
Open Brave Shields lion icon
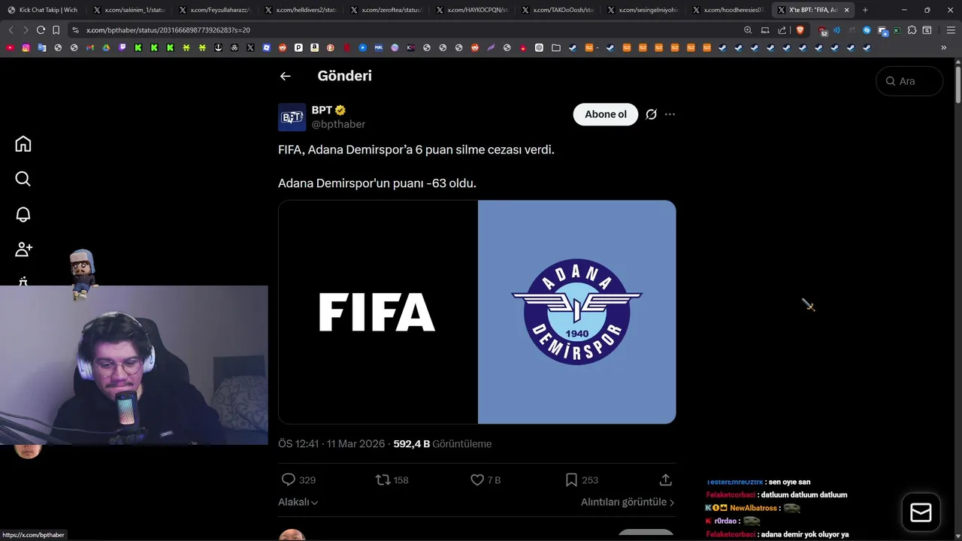(800, 30)
